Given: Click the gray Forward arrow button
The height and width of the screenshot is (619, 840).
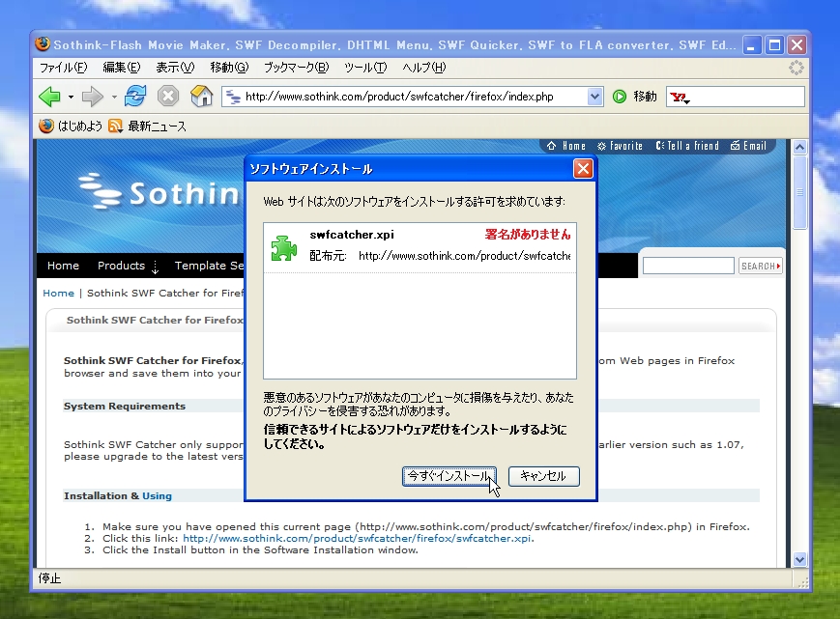Looking at the screenshot, I should (x=93, y=97).
